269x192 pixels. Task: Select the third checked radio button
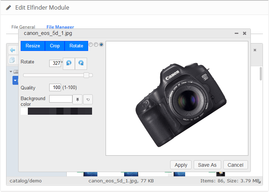point(101,45)
